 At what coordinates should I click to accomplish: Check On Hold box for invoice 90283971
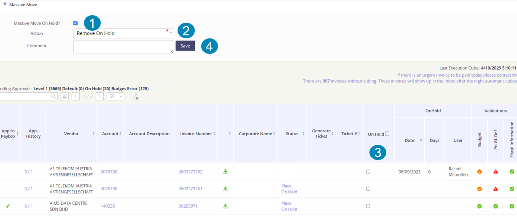368,206
